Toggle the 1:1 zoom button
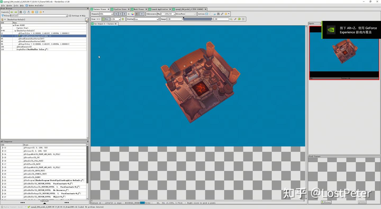 (98, 19)
